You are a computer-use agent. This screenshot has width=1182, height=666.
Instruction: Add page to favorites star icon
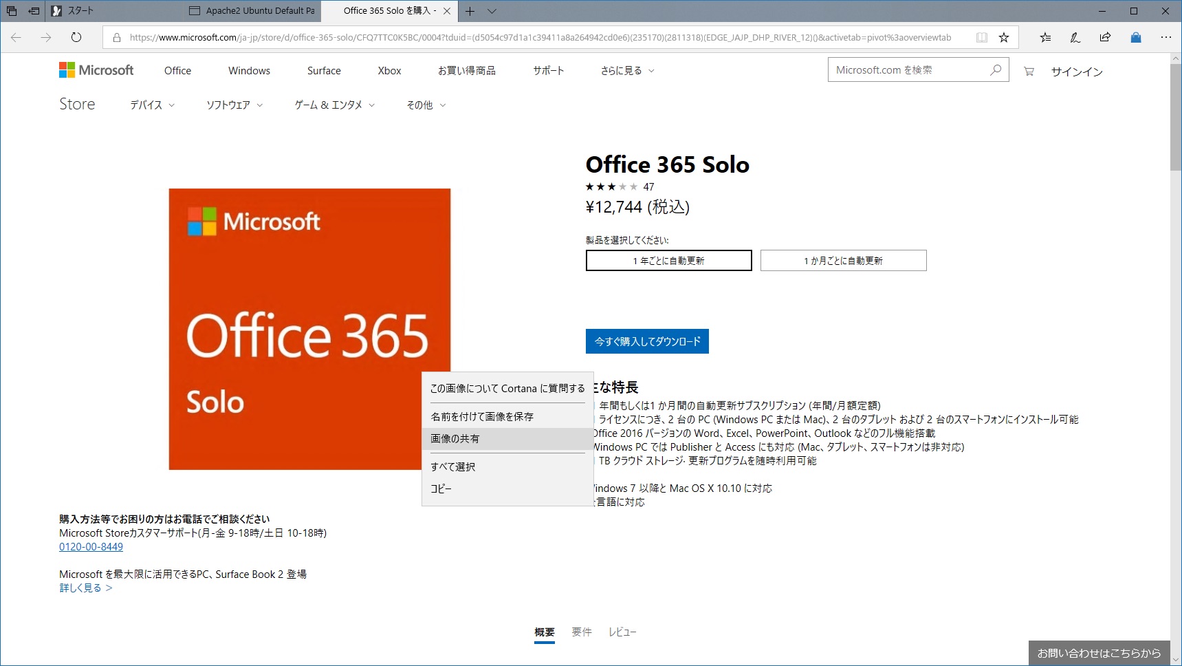pyautogui.click(x=1004, y=38)
